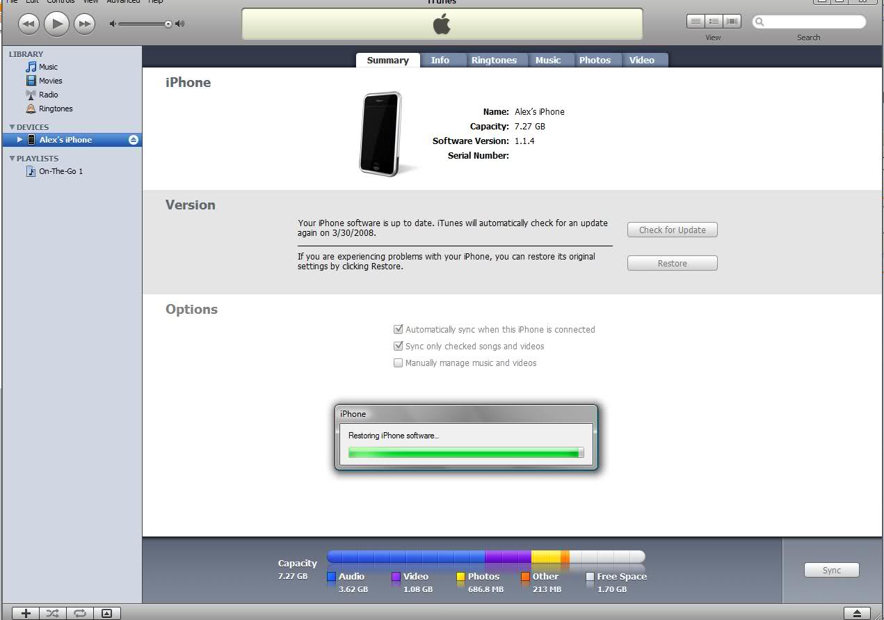
Task: Click the Sync button
Action: click(x=831, y=570)
